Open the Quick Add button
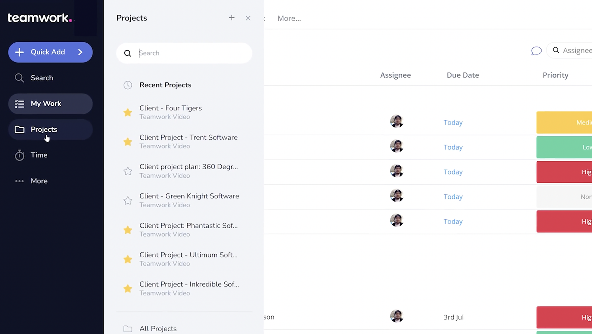This screenshot has height=334, width=592. point(50,52)
